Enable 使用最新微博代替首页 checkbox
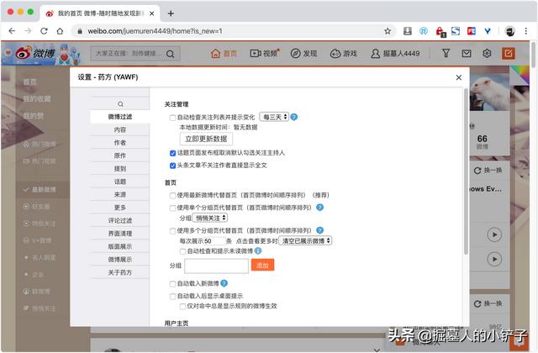This screenshot has height=353, width=538. click(x=172, y=196)
